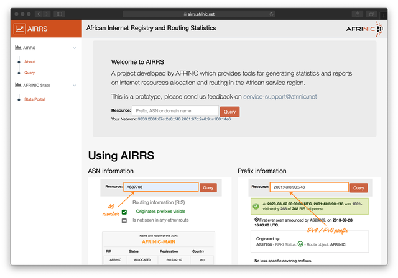Go forward with Safari forward arrow
Image resolution: width=398 pixels, height=278 pixels.
(x=47, y=14)
